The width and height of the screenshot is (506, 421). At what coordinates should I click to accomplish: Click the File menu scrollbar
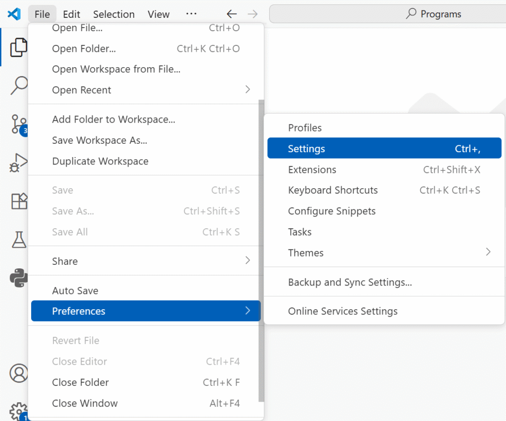261,247
